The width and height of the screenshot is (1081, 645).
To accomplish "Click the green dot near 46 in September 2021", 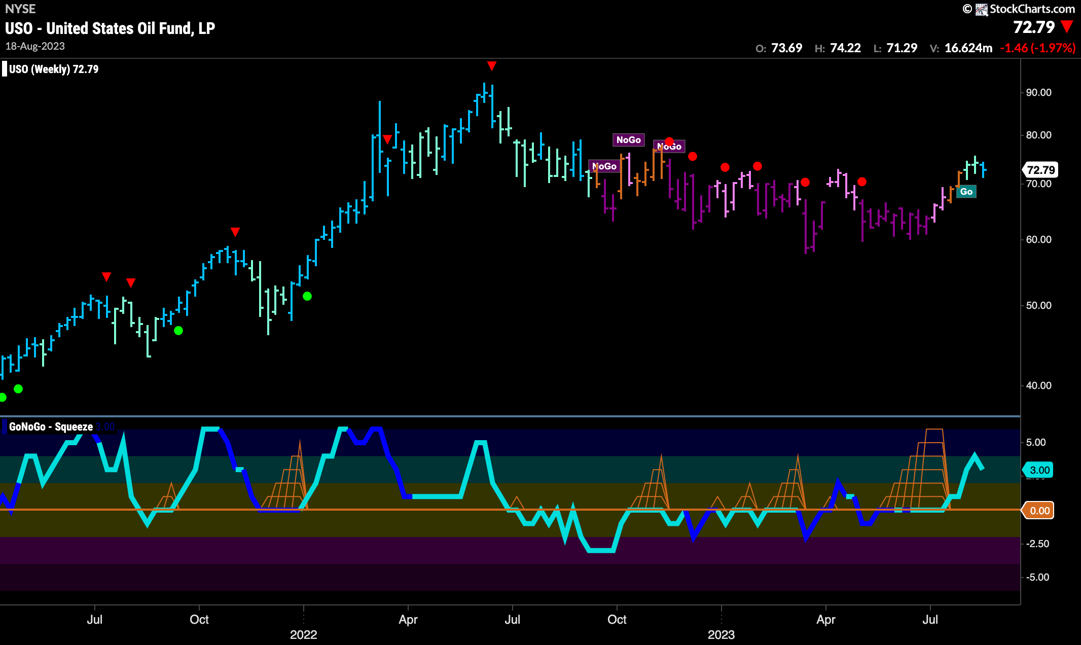I will pyautogui.click(x=178, y=331).
